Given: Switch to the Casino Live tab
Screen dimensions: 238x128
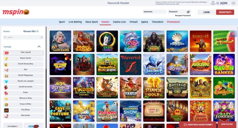Looking at the screenshot, I should tap(119, 22).
